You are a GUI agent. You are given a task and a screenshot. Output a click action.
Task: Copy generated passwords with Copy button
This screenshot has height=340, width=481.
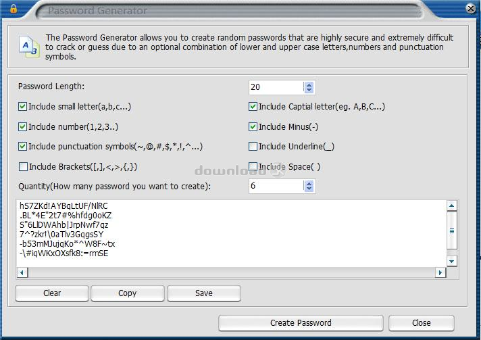pyautogui.click(x=127, y=293)
